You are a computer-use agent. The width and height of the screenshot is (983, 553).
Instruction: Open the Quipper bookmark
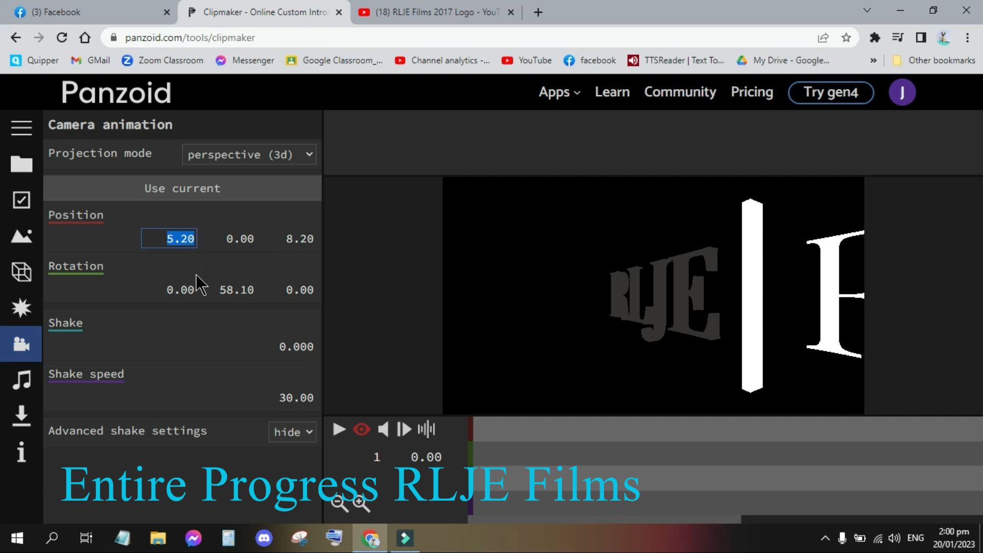pyautogui.click(x=35, y=60)
